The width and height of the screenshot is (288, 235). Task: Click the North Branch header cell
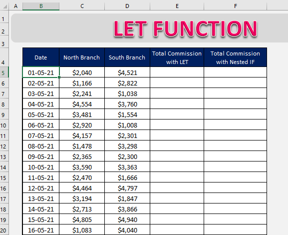tap(82, 57)
